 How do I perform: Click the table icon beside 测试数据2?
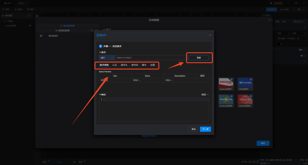coord(41,36)
